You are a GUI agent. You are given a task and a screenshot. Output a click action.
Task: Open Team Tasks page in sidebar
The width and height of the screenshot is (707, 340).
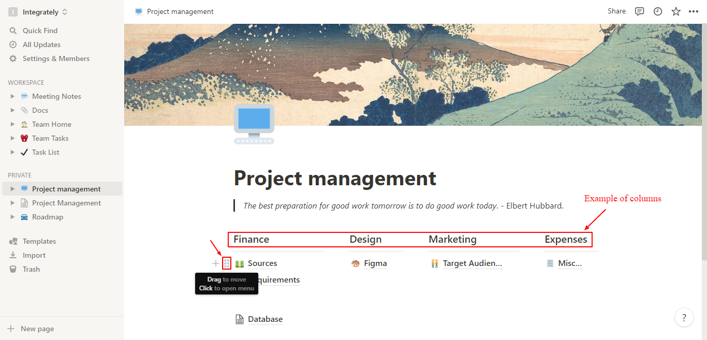50,138
